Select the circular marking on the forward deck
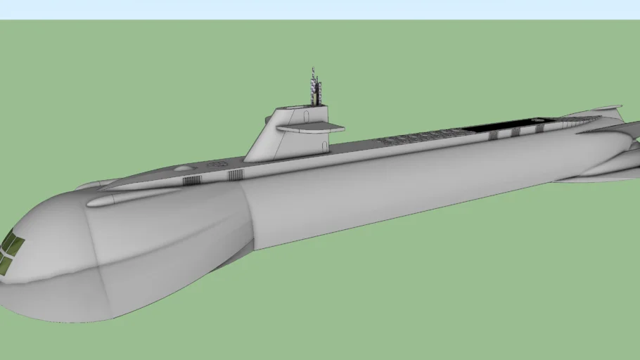Screen dimensions: 640x360 (x=216, y=164)
